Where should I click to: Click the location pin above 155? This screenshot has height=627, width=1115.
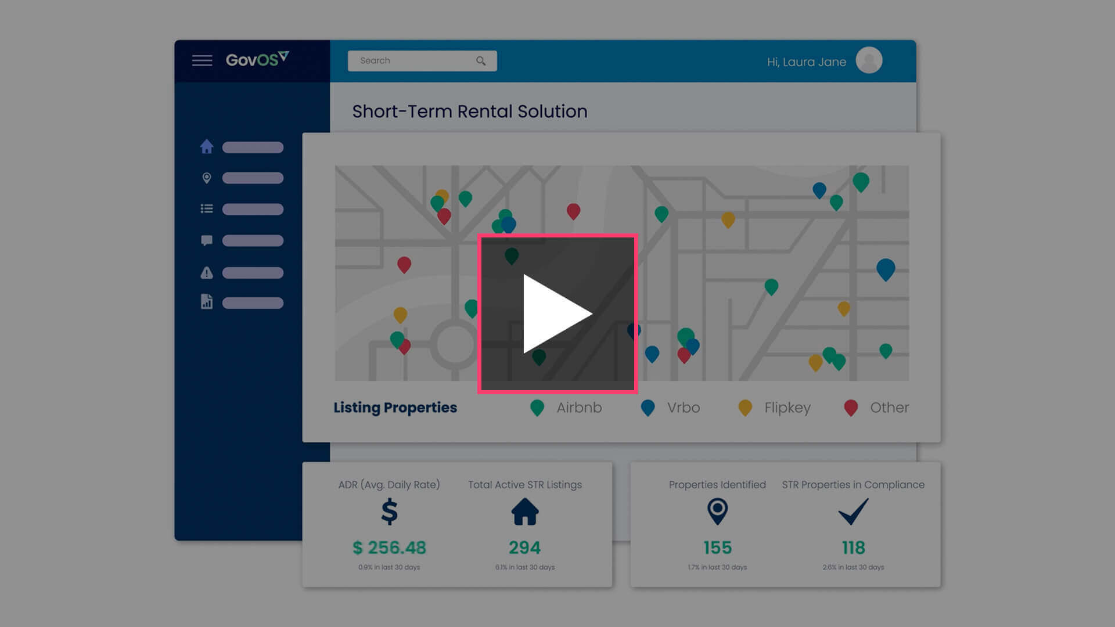[718, 512]
